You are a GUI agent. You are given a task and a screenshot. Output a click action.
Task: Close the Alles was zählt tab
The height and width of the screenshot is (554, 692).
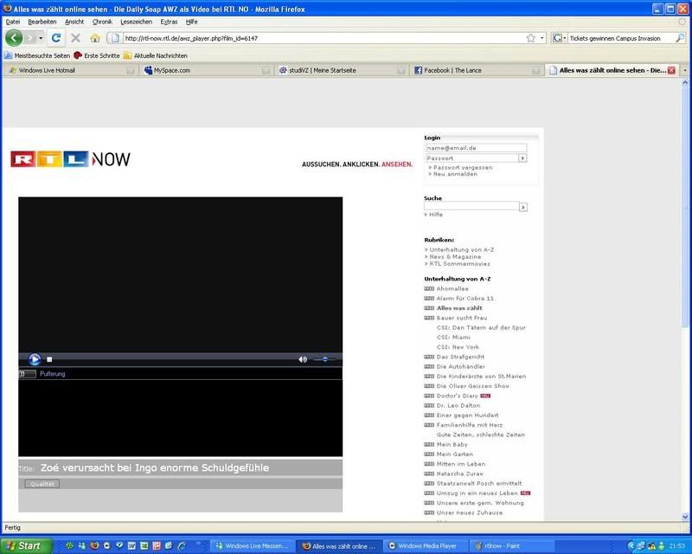click(x=671, y=70)
